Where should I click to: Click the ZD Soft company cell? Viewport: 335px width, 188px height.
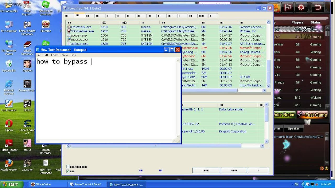coord(245,77)
